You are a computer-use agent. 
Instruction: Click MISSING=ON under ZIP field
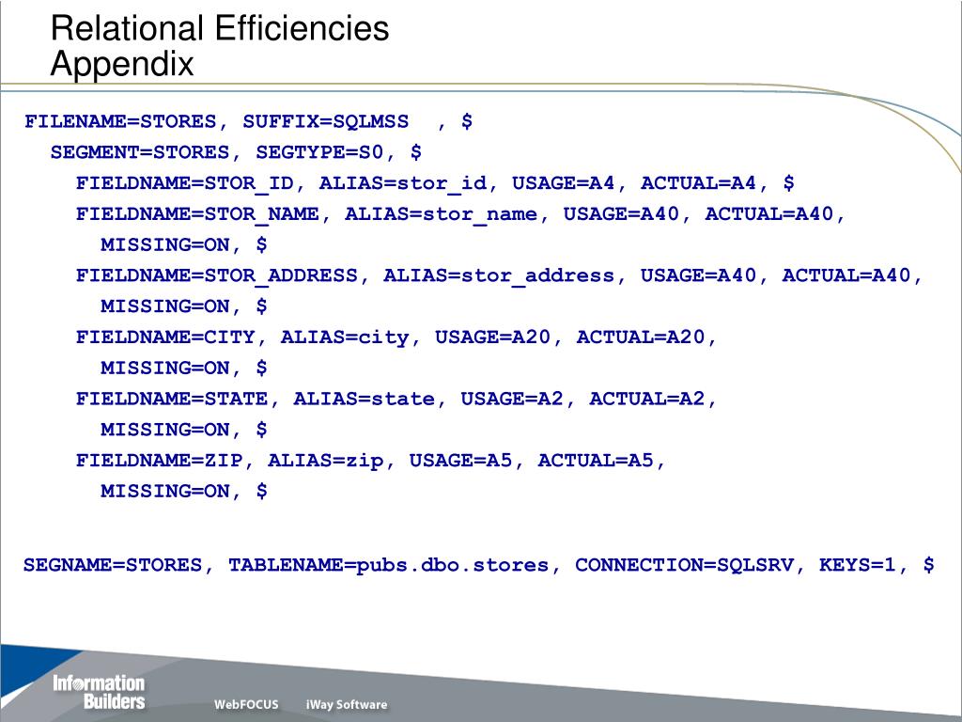click(x=184, y=491)
